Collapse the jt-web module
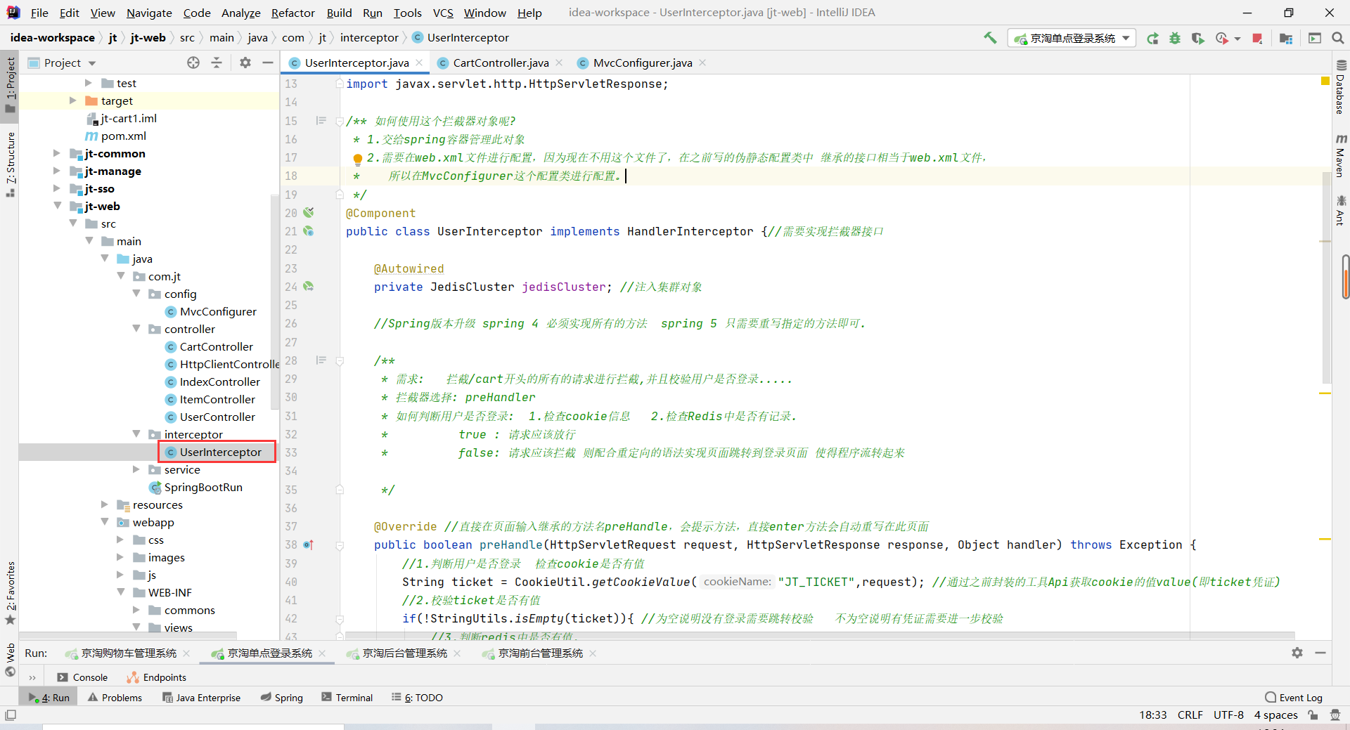Viewport: 1350px width, 730px height. (57, 206)
